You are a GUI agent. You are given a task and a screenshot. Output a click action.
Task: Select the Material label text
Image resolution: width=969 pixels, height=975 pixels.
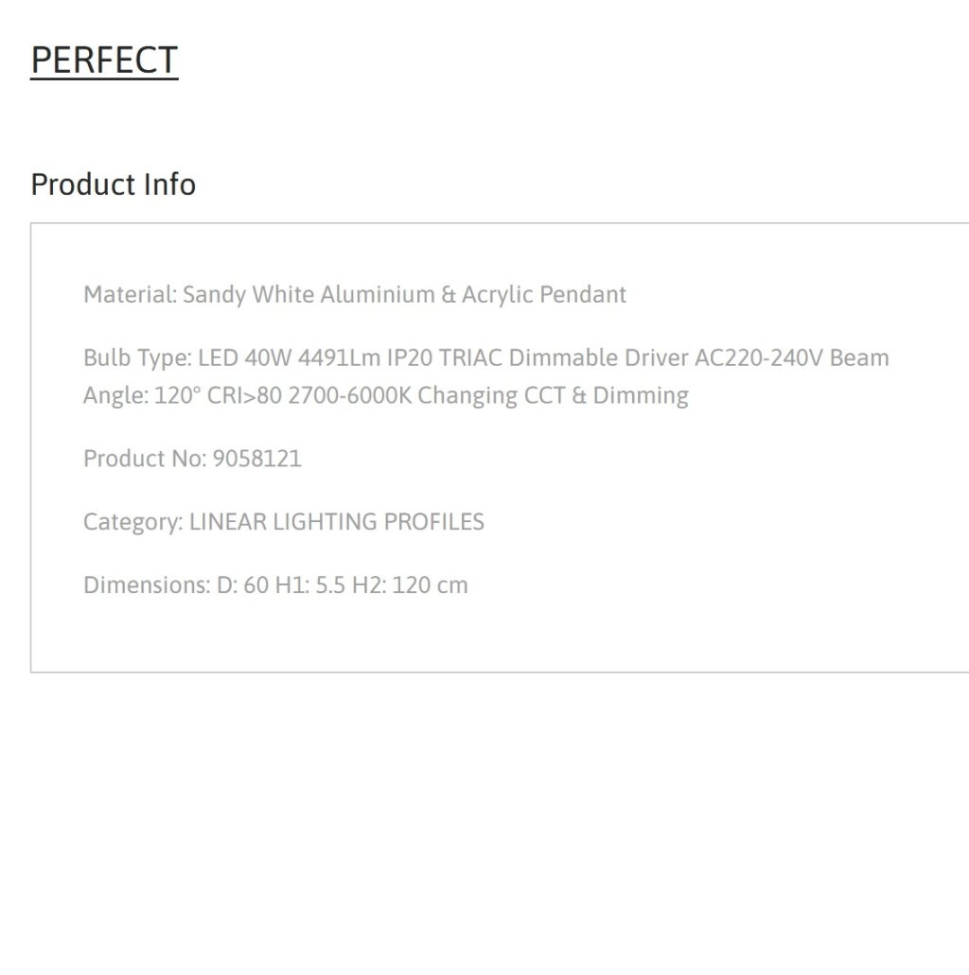click(130, 294)
